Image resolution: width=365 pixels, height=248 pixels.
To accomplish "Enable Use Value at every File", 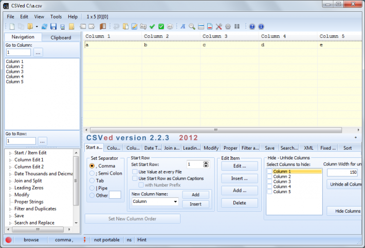I will [135, 172].
